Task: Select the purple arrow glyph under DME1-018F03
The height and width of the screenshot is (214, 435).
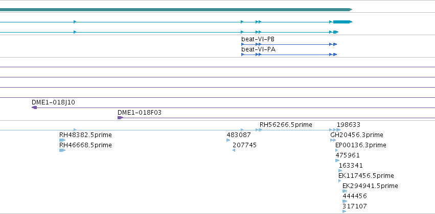Action: click(x=121, y=118)
